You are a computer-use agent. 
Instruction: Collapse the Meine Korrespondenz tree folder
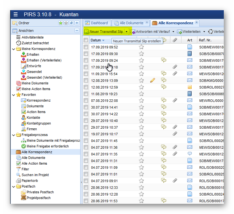pos(13,49)
